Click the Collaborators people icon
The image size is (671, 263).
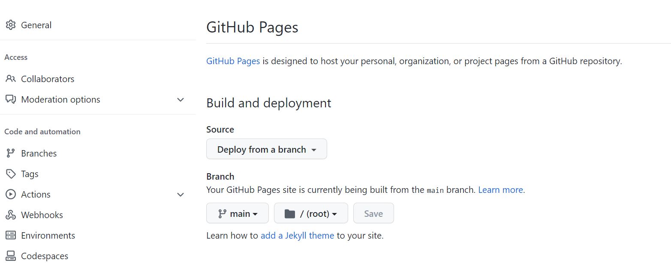[11, 79]
